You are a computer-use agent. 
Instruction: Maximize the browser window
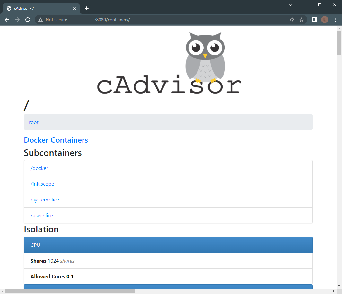[320, 5]
